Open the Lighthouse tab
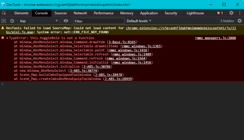The height and width of the screenshot is (140, 244). click(195, 13)
